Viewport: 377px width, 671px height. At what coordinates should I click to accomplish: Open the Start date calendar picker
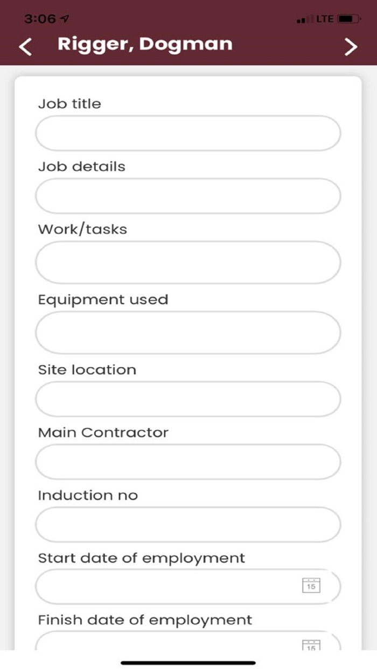tap(312, 586)
